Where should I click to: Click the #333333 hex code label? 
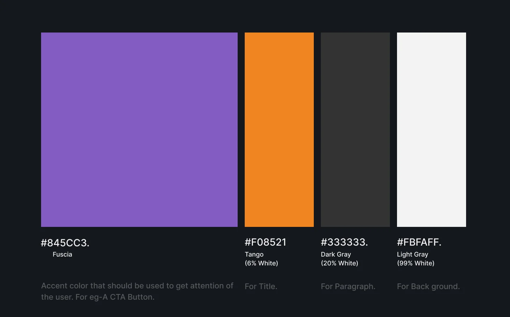point(344,242)
